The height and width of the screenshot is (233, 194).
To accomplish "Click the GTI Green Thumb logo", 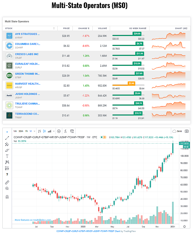I will [9, 76].
